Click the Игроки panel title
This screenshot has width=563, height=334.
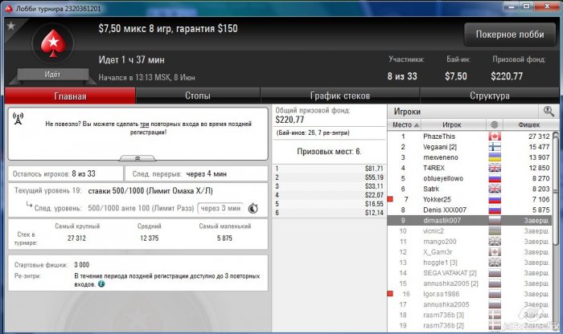coord(407,112)
